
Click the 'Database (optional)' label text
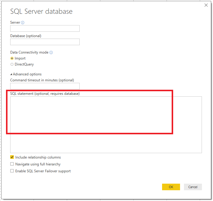26,36
